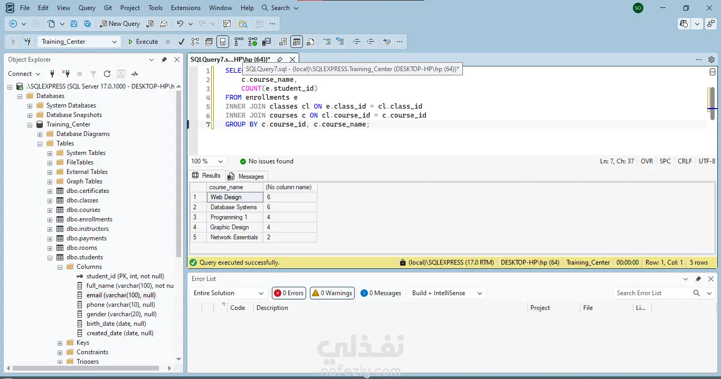This screenshot has height=379, width=721.
Task: Click the OVR indicator in editor status bar
Action: pyautogui.click(x=647, y=161)
